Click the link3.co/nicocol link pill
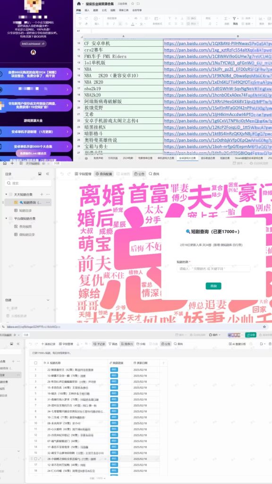 (34, 44)
